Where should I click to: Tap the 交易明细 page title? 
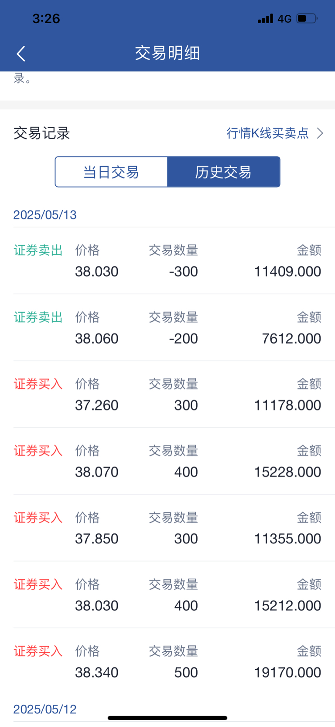[167, 53]
